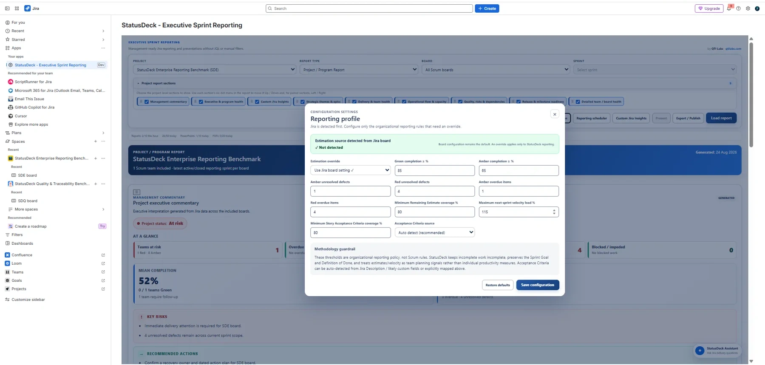The image size is (765, 365).
Task: Toggle the sidebar collapse icon
Action: tap(7, 8)
